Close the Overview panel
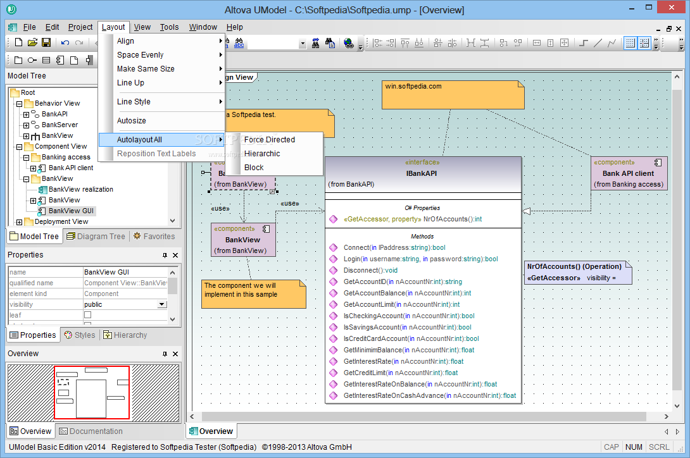 pos(175,354)
